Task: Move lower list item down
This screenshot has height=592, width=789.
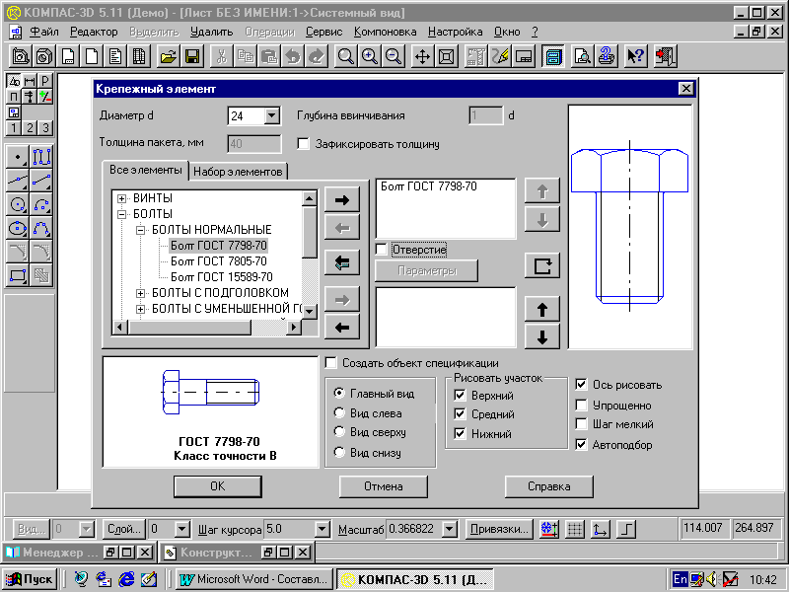Action: pos(541,336)
